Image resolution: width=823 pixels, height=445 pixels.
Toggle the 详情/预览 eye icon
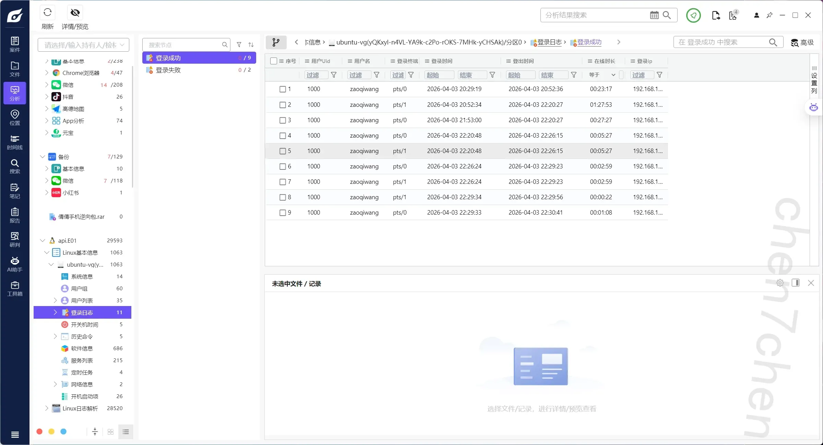tap(75, 13)
